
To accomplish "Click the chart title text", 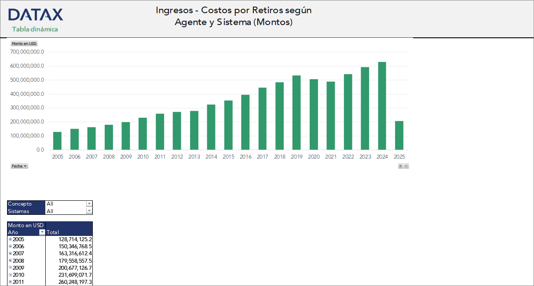I will (x=234, y=16).
